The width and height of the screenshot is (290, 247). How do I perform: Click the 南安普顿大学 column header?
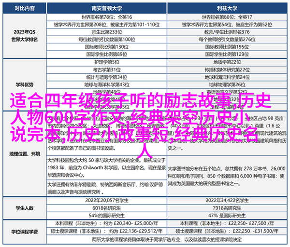pos(107,8)
